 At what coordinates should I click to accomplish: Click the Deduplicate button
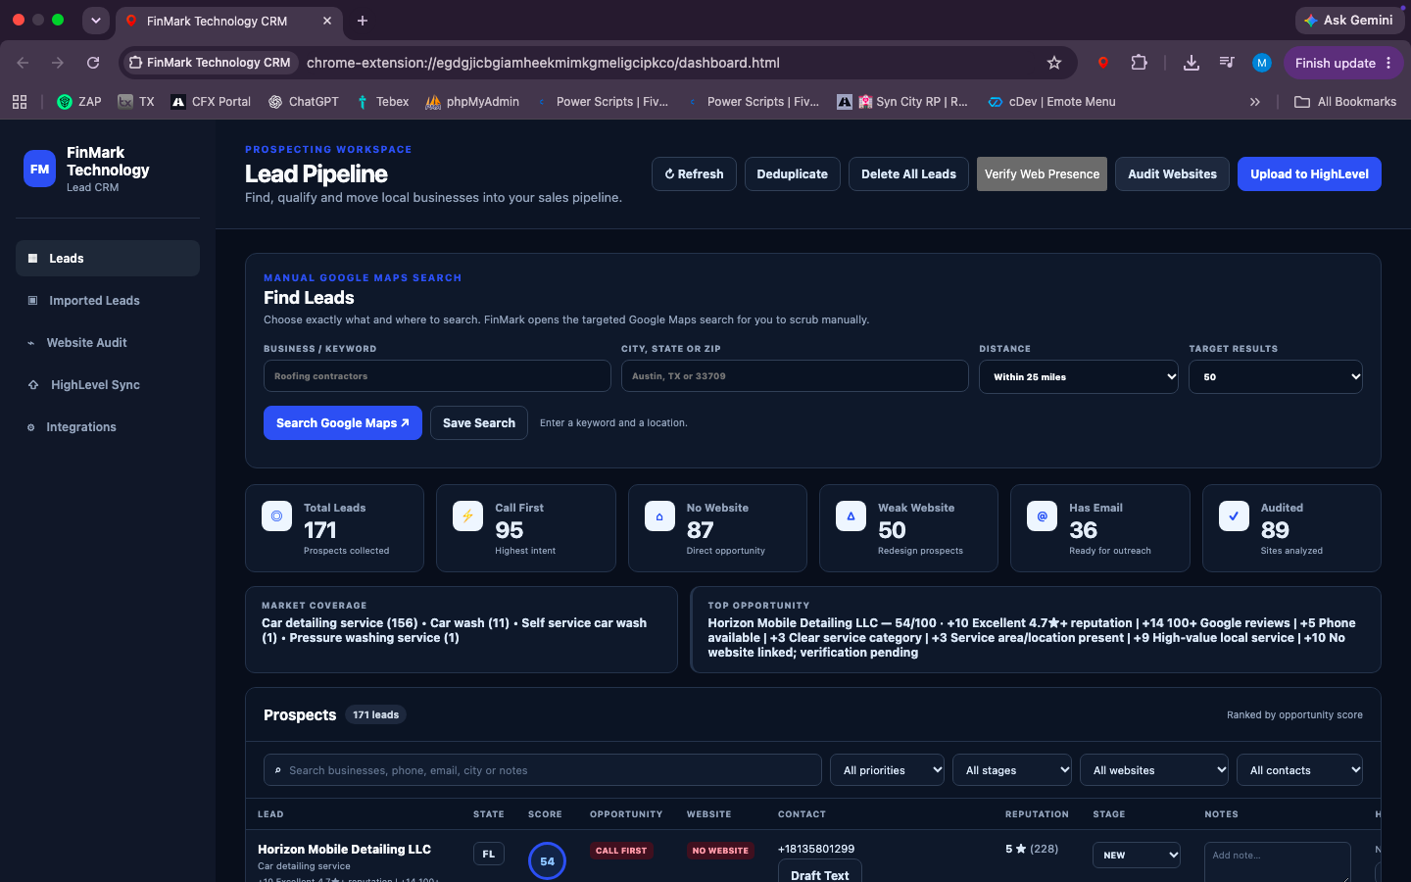793,174
